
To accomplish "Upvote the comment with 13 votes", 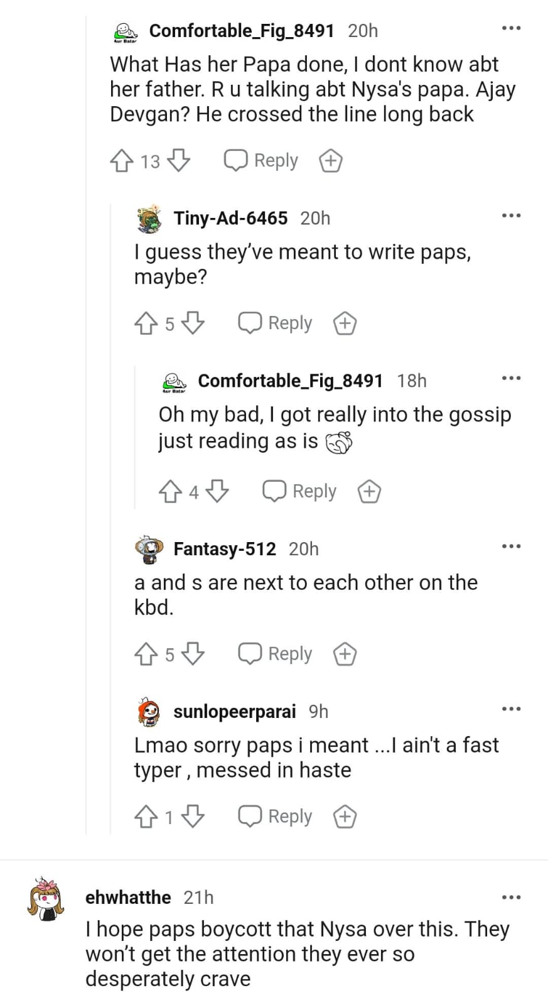I will [x=122, y=161].
